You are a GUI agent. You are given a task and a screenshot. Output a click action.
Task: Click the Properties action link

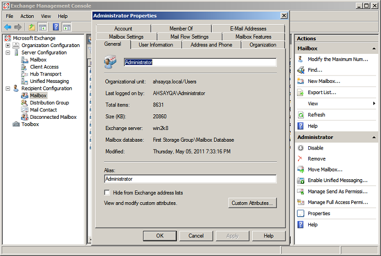coord(319,213)
